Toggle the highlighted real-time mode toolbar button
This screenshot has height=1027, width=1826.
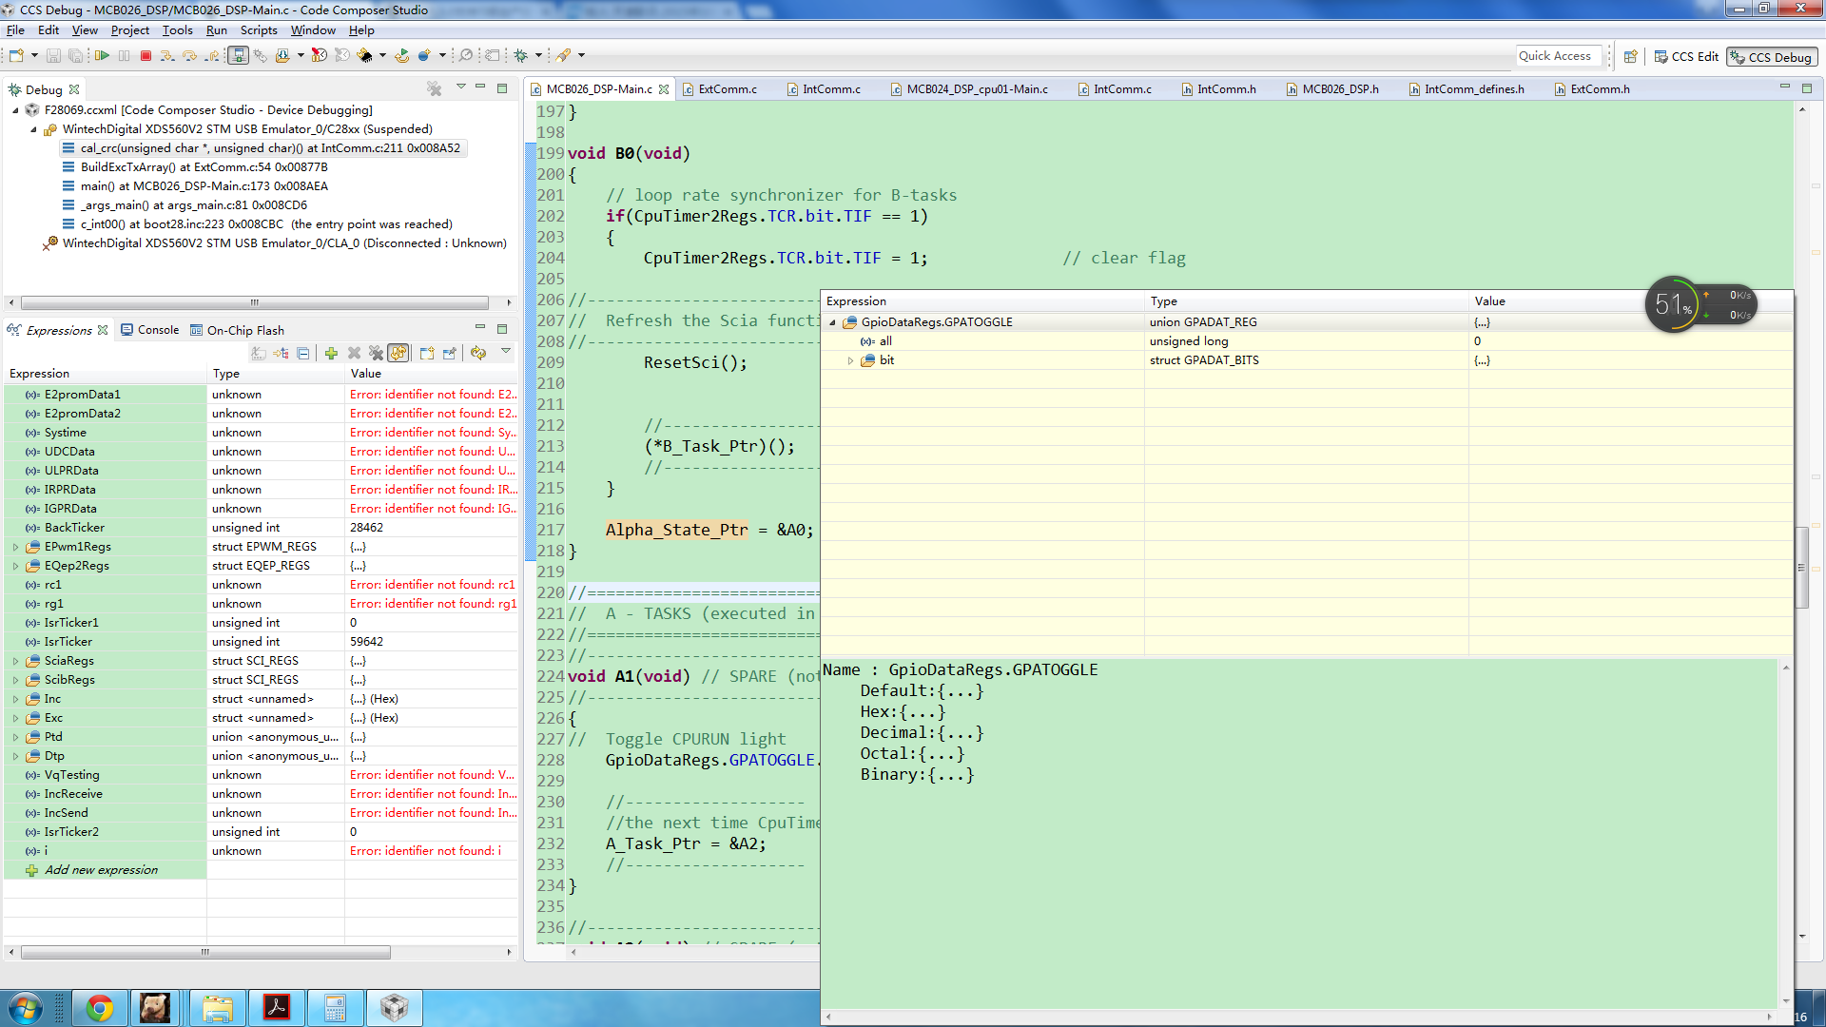[x=238, y=56]
